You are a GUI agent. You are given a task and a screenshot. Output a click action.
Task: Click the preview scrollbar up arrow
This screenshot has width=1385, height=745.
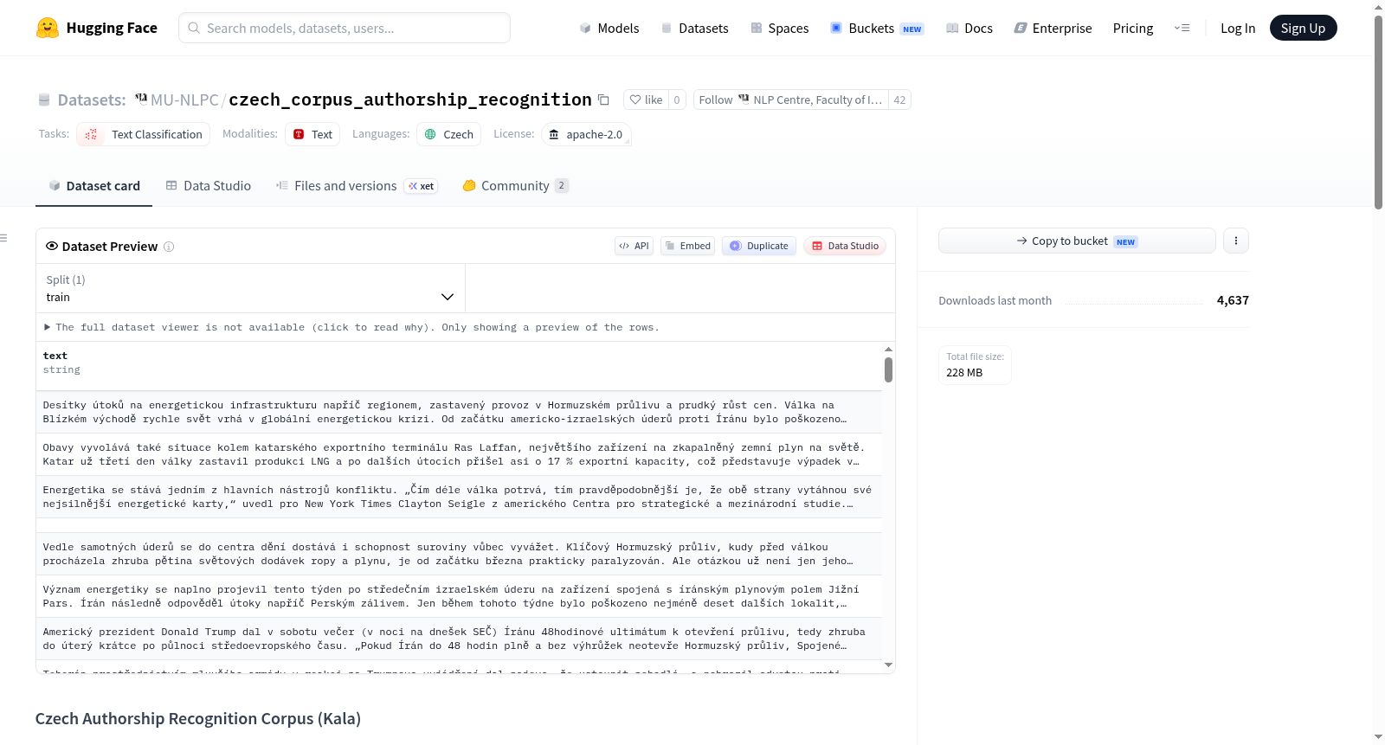click(888, 350)
